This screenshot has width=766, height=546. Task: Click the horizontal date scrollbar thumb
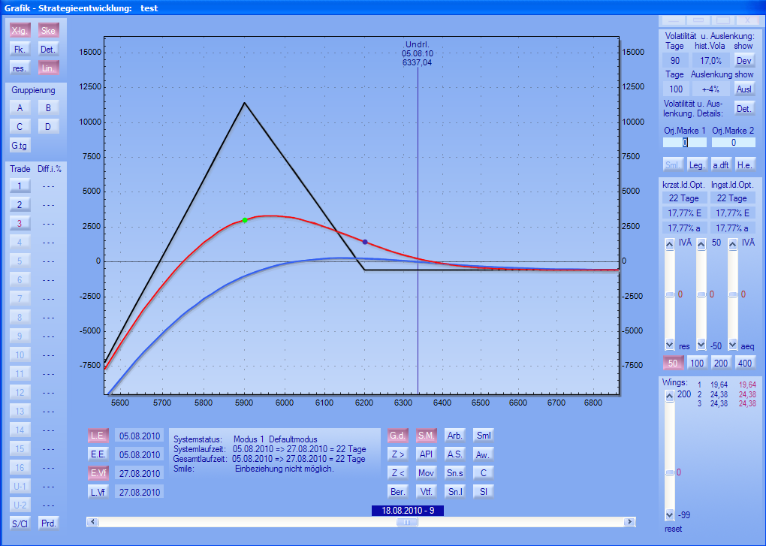coord(407,522)
